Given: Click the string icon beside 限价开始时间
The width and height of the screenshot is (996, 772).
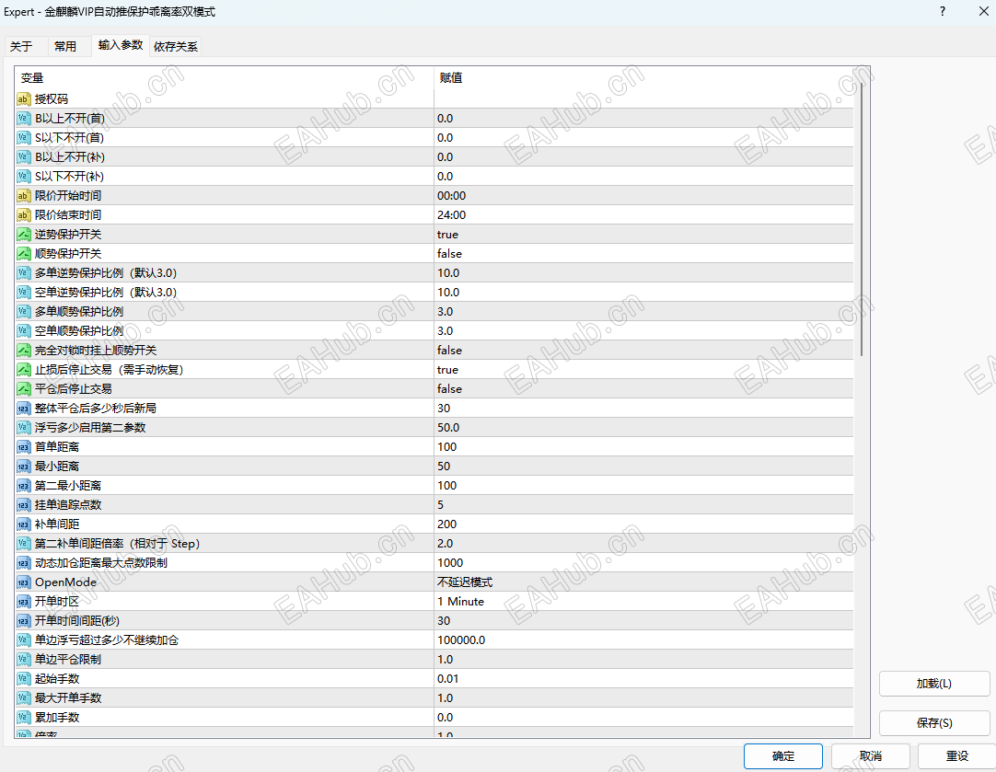Looking at the screenshot, I should point(24,196).
